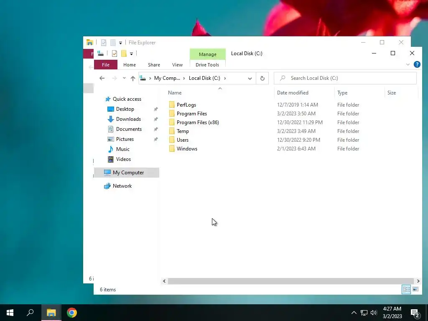Click the scrollbar left arrow

click(164, 281)
